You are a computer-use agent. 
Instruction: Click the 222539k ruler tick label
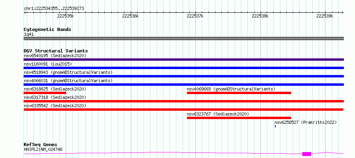[x=325, y=16]
